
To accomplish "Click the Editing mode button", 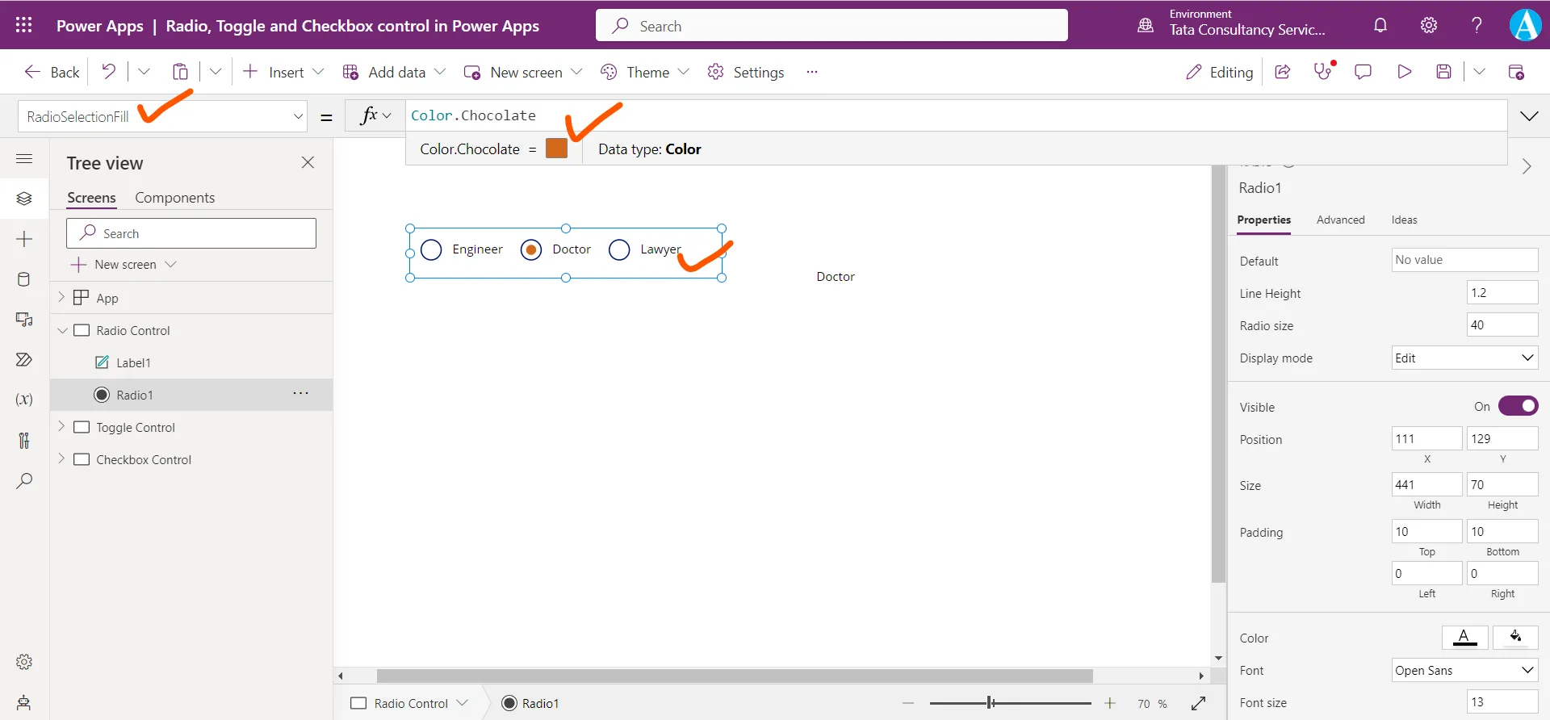I will tap(1219, 72).
